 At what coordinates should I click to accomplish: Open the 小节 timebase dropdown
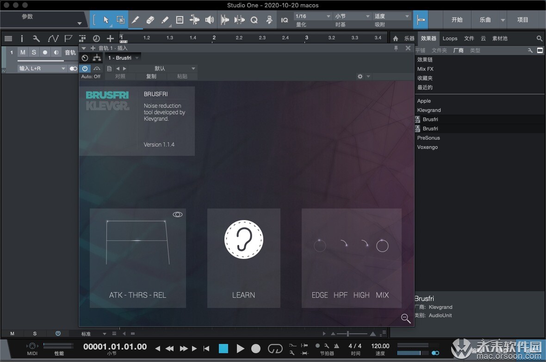[352, 16]
